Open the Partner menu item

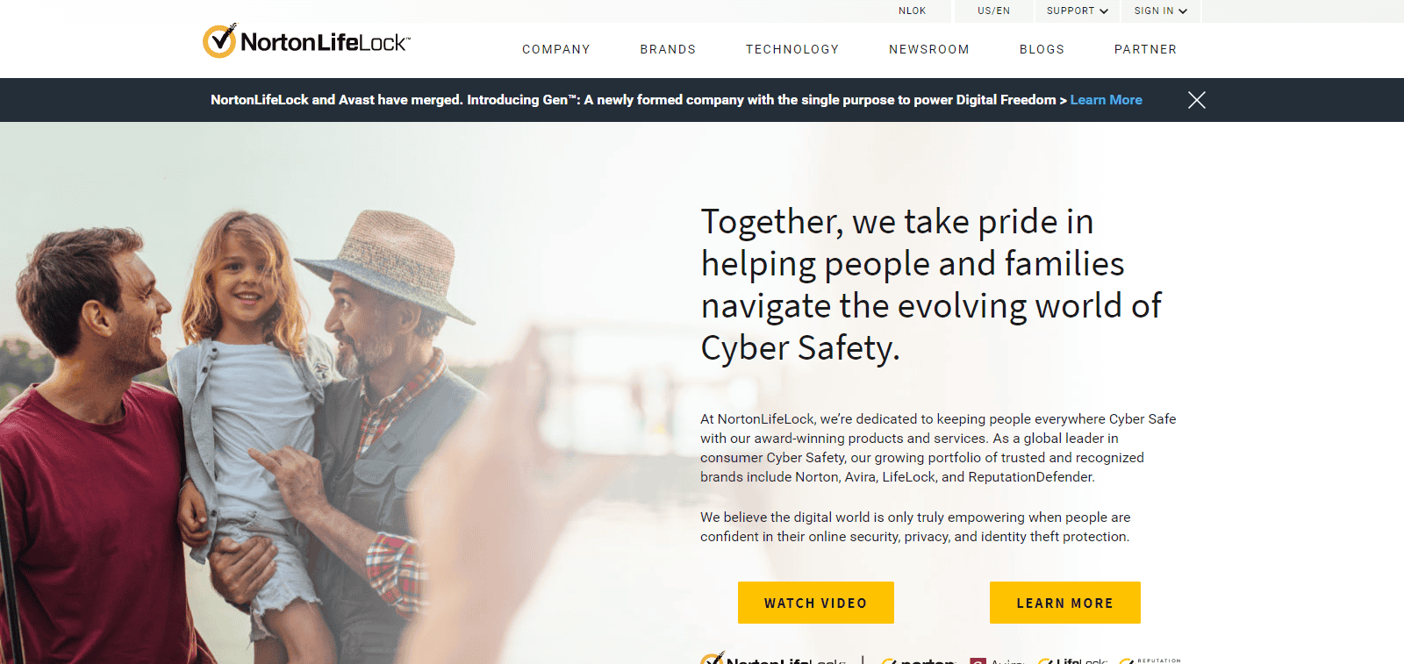point(1145,50)
